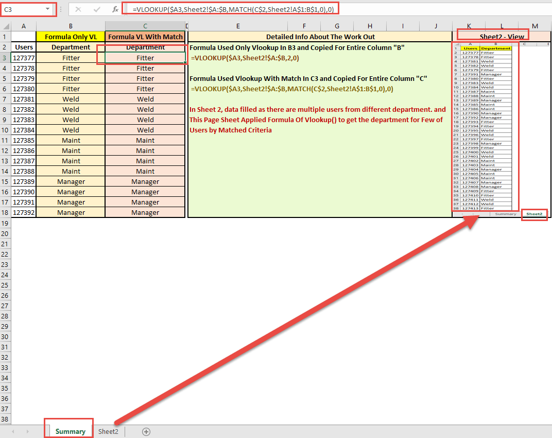Click the next sheet navigation arrow

coord(27,431)
